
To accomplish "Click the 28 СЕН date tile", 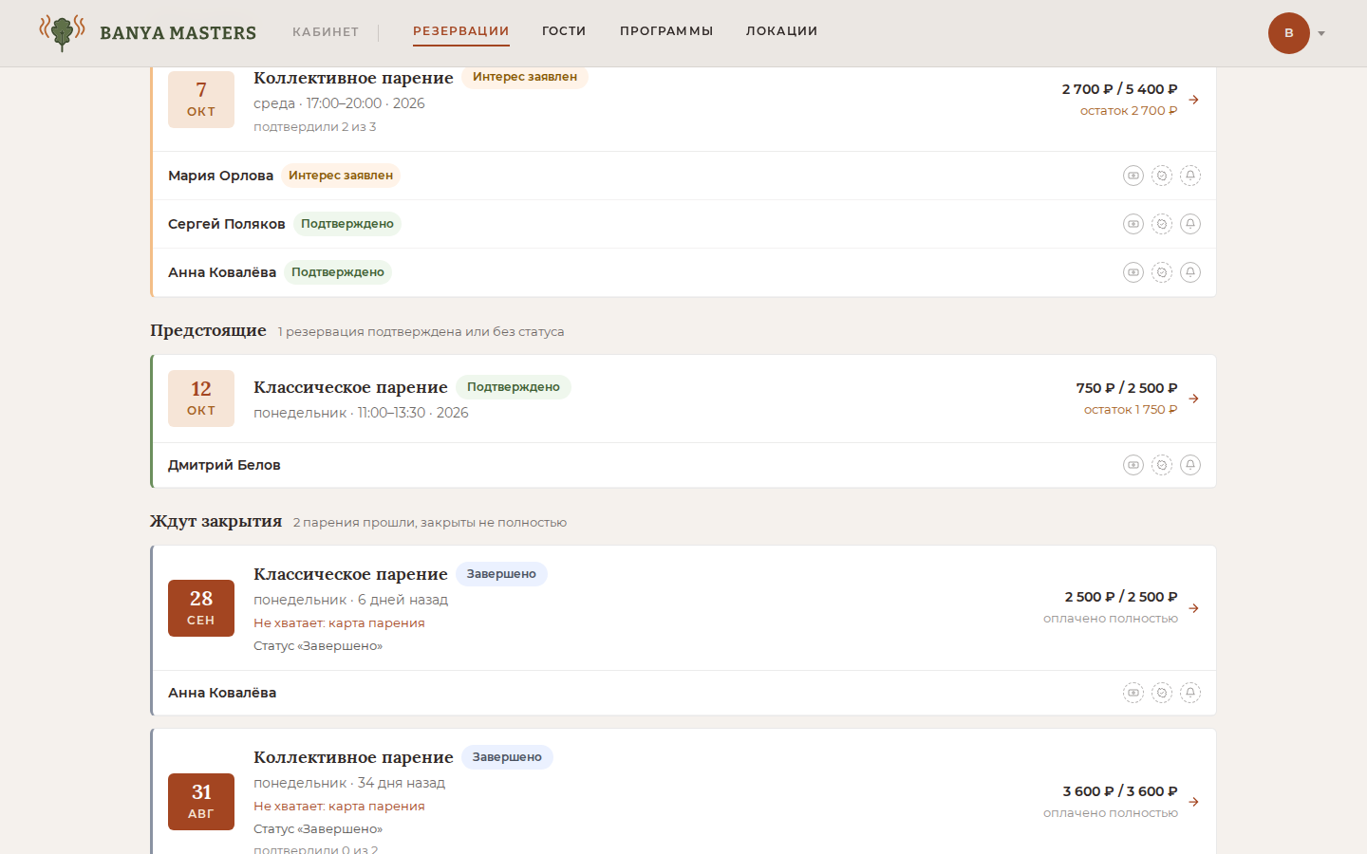I will coord(201,608).
